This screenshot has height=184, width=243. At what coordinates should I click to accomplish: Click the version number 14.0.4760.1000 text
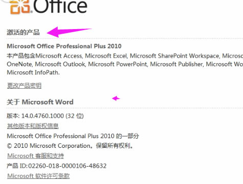[42, 116]
